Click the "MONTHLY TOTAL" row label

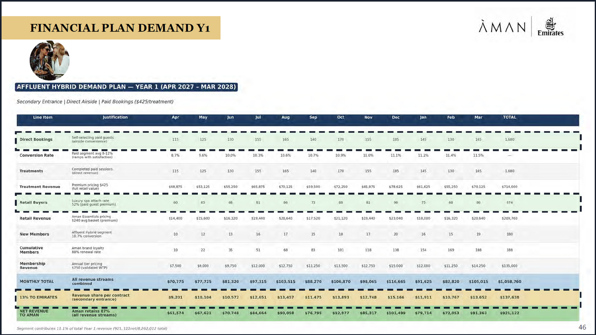point(37,282)
